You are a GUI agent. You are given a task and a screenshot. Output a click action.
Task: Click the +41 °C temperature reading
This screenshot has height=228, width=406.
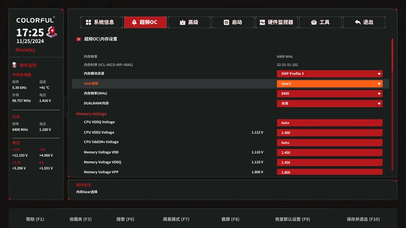(x=44, y=88)
